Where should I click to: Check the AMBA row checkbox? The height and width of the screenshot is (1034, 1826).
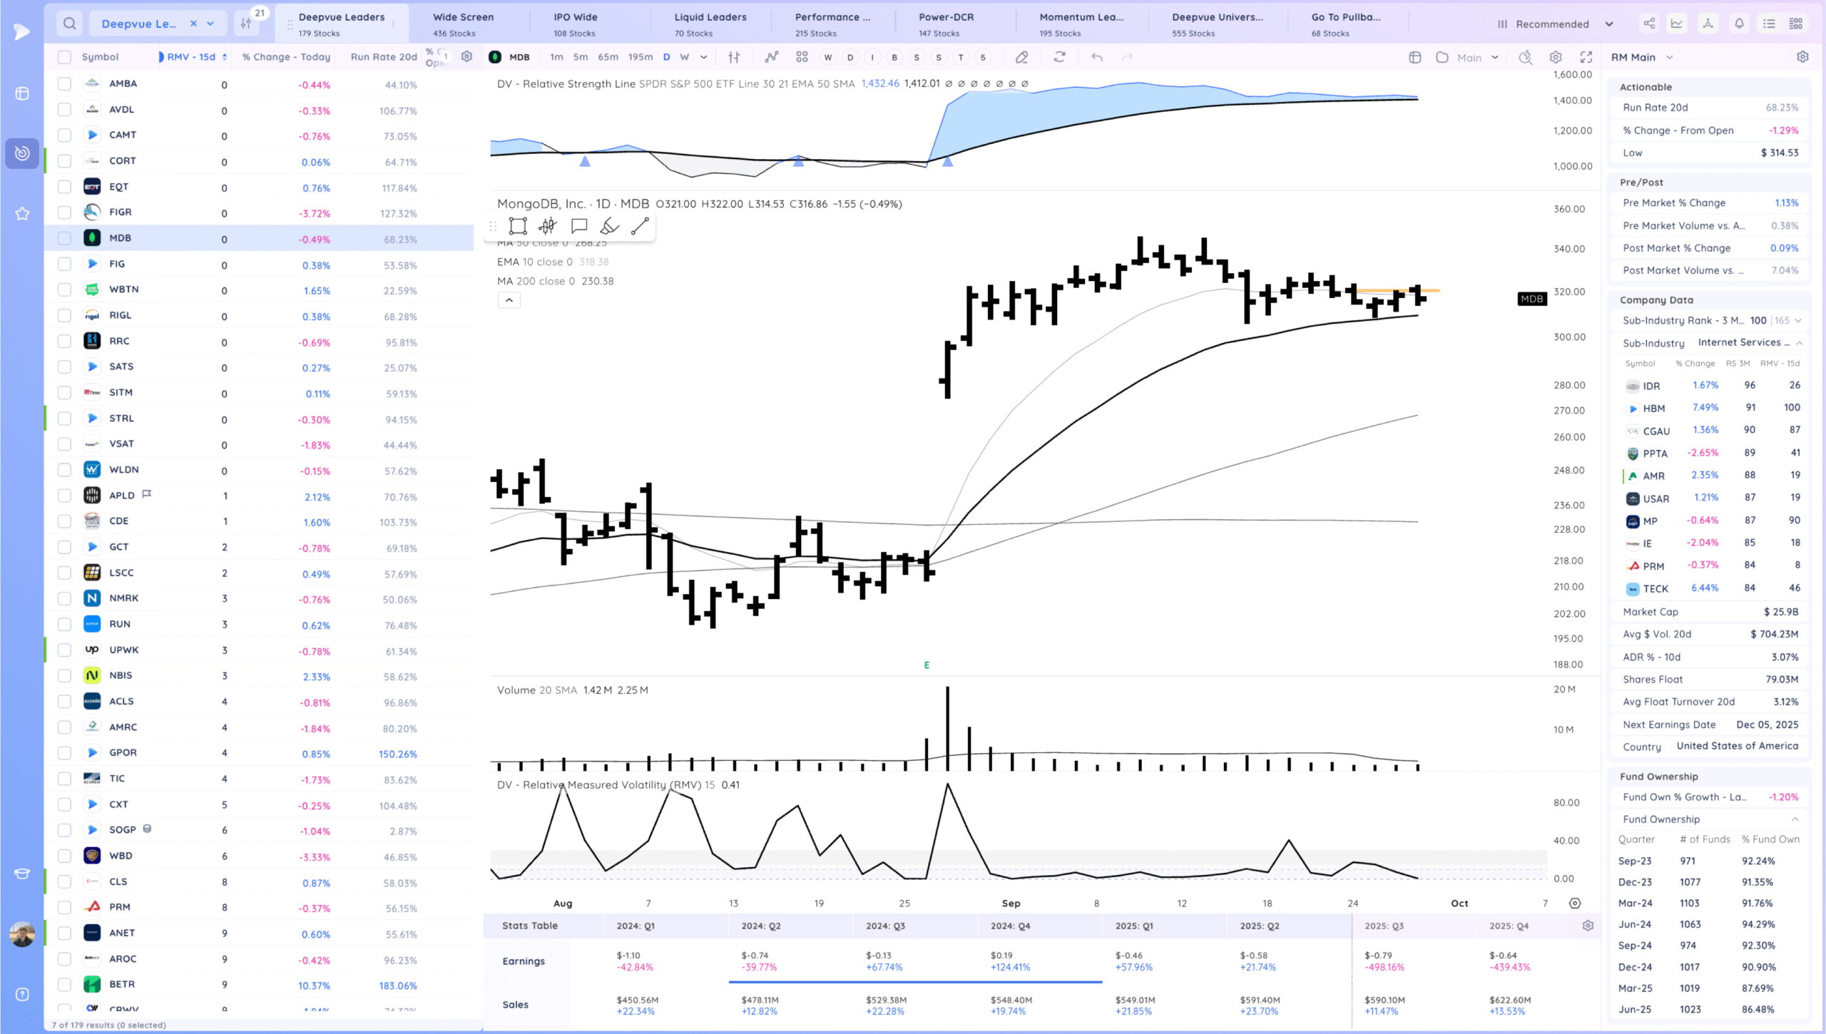point(64,83)
